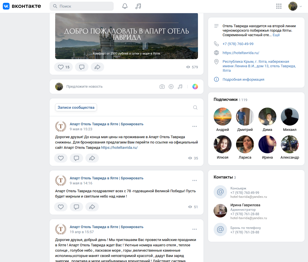Open the notifications bell
This screenshot has width=308, height=262.
tap(125, 6)
